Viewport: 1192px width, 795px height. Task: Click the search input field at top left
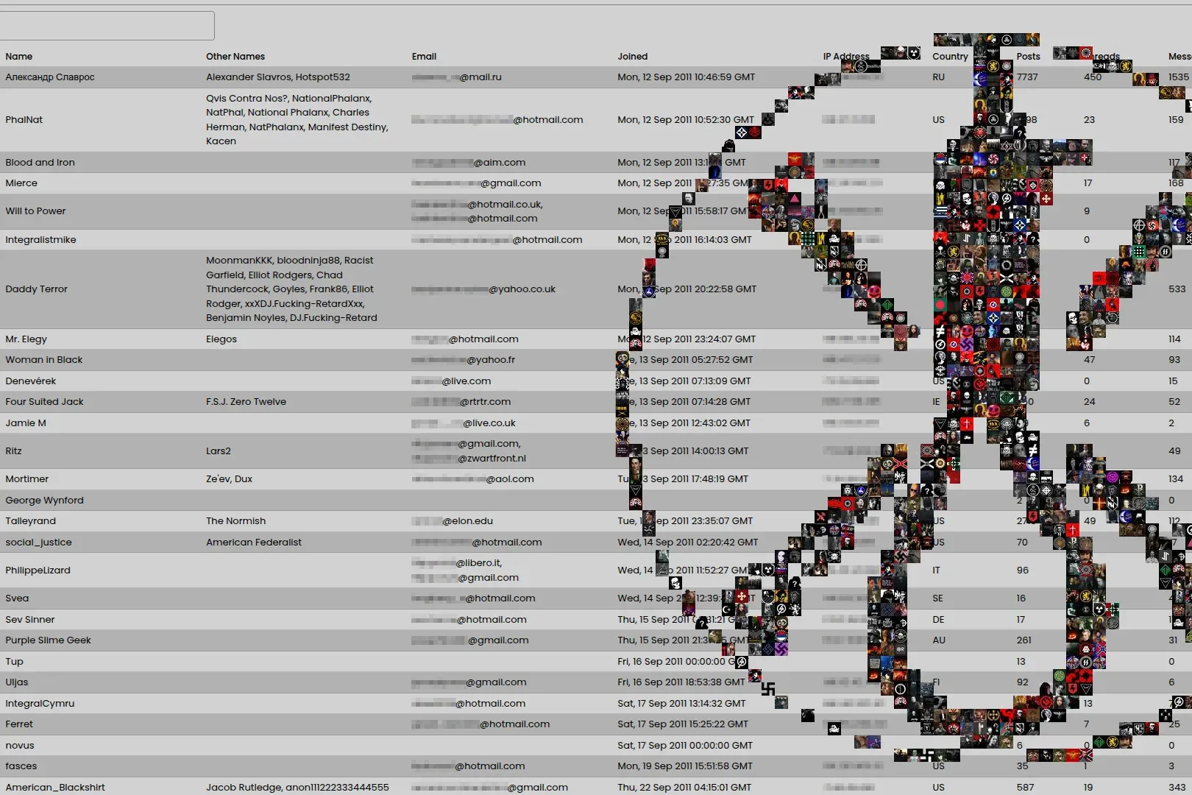click(x=107, y=25)
